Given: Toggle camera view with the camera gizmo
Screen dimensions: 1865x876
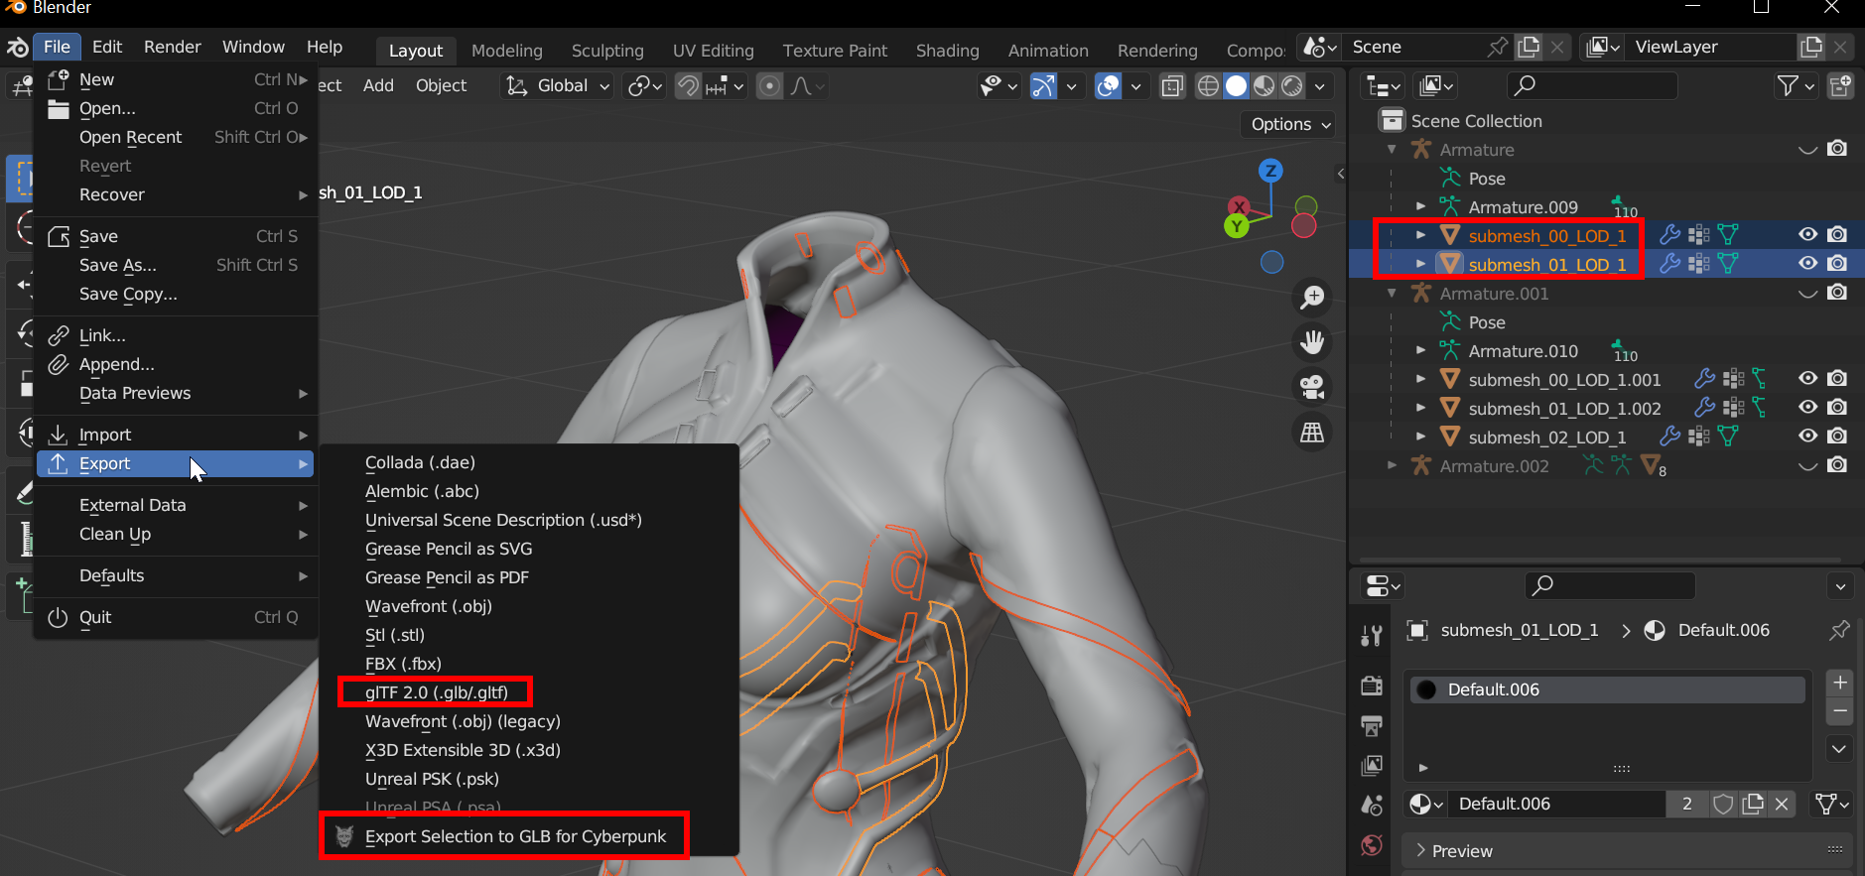Looking at the screenshot, I should click(x=1312, y=387).
